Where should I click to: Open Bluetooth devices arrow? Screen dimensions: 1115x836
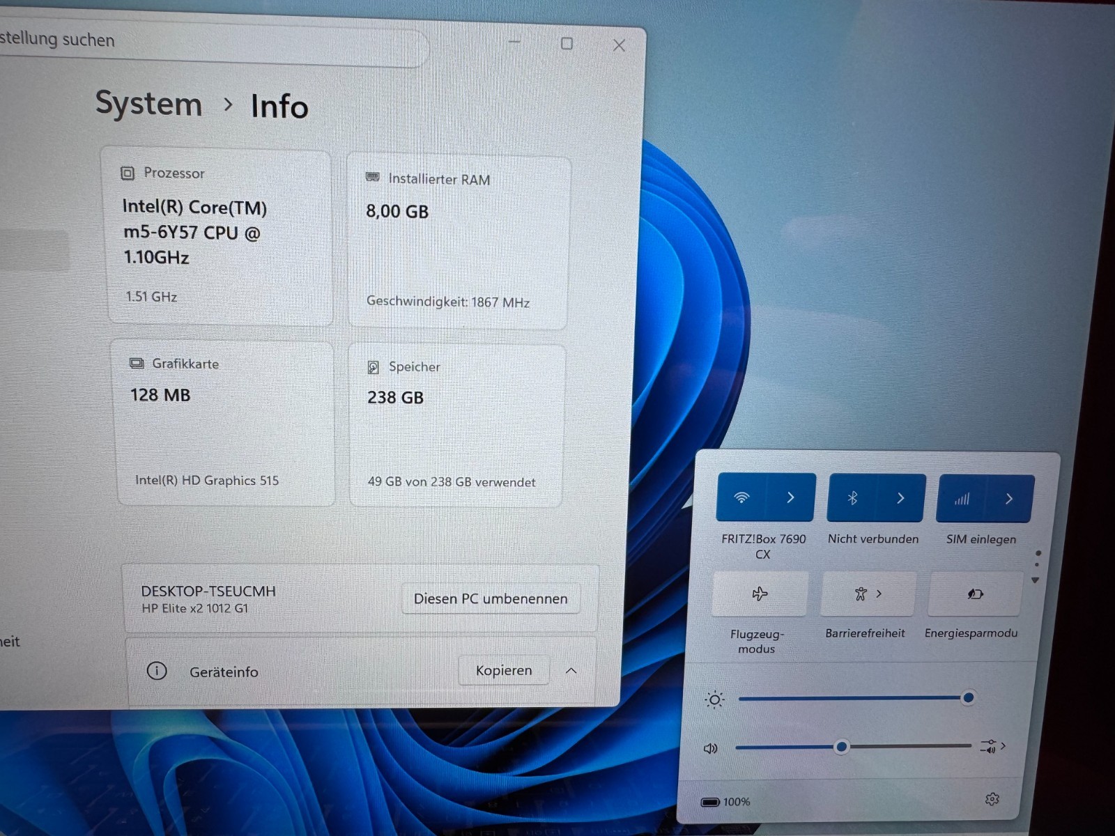[901, 498]
